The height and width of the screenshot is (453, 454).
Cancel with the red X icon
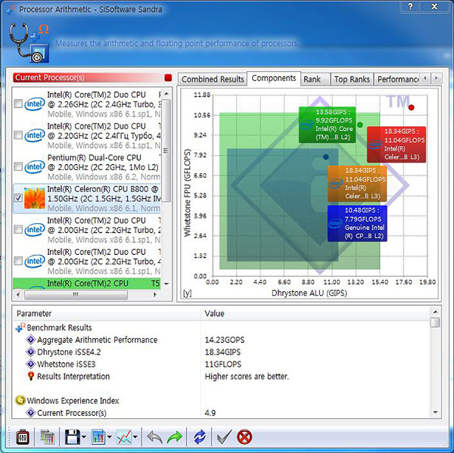pyautogui.click(x=244, y=437)
